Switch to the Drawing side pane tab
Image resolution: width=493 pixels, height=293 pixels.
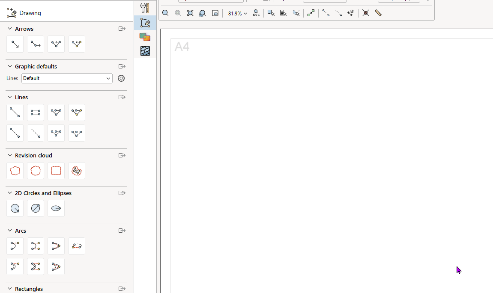tap(145, 23)
